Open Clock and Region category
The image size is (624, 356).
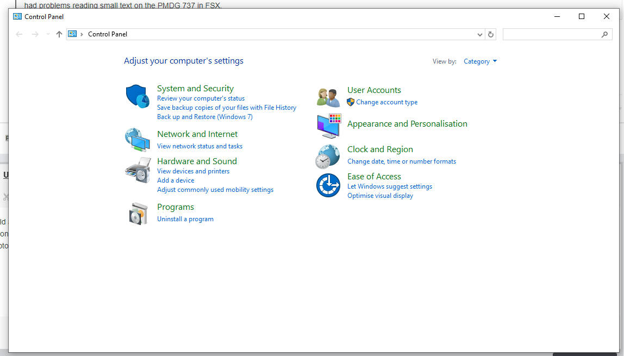point(380,149)
